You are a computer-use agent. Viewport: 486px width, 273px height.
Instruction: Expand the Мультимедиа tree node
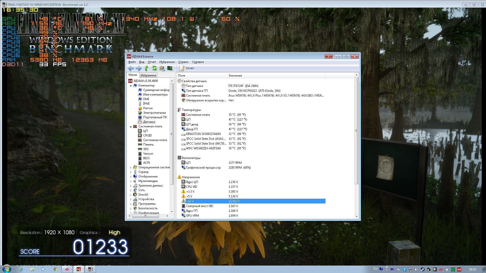coord(131,181)
